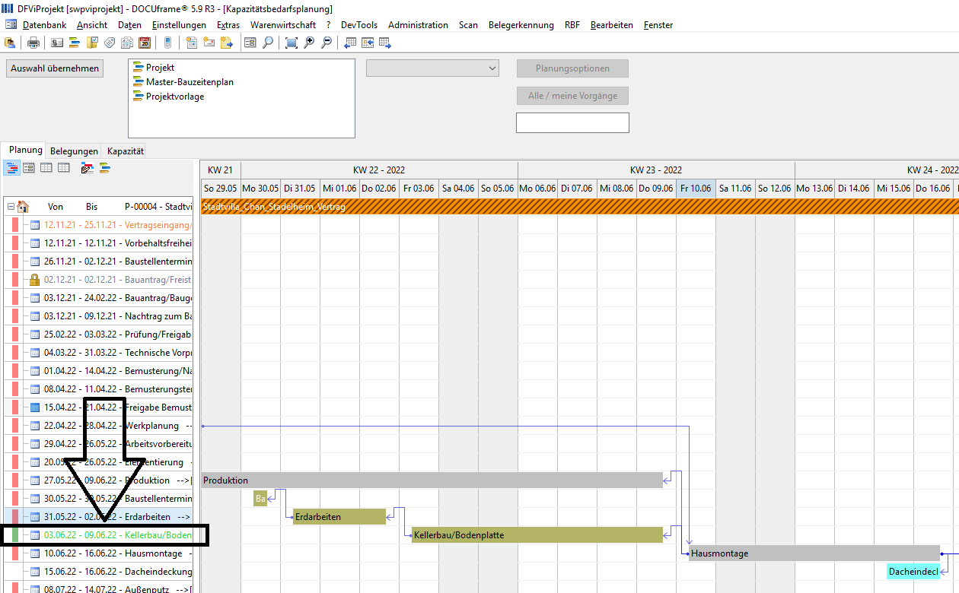This screenshot has width=959, height=593.
Task: Switch to the Belegungen tab
Action: coord(75,151)
